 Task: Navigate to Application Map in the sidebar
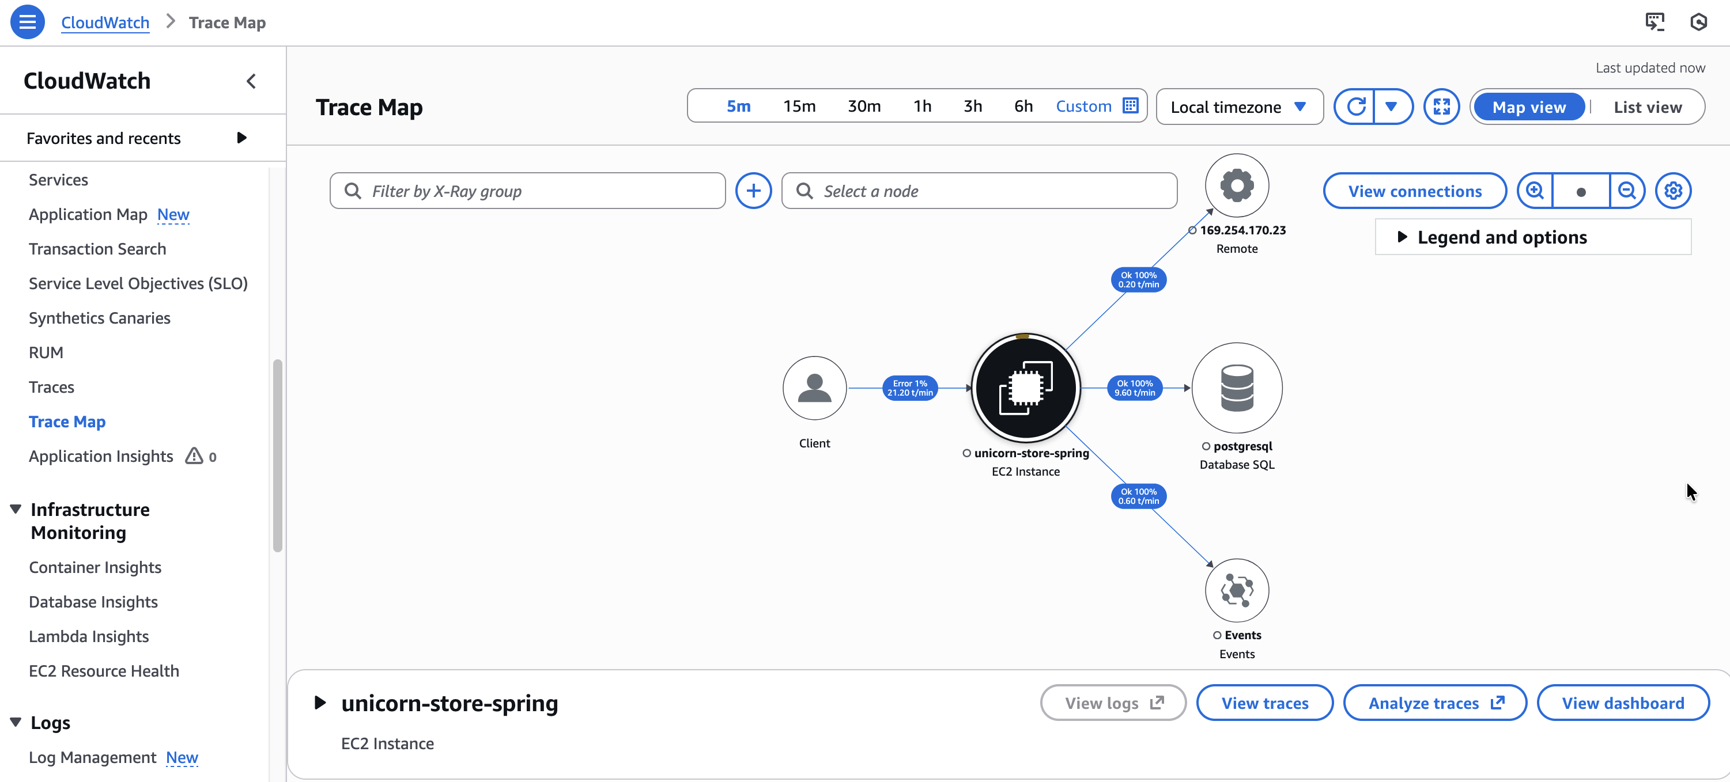click(87, 214)
